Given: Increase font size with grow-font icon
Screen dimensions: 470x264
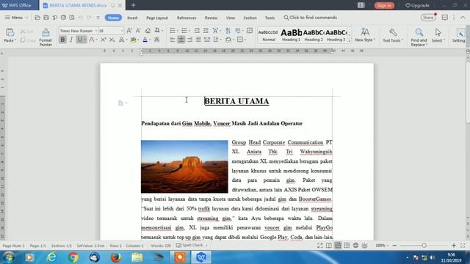Looking at the screenshot, I should [129, 31].
